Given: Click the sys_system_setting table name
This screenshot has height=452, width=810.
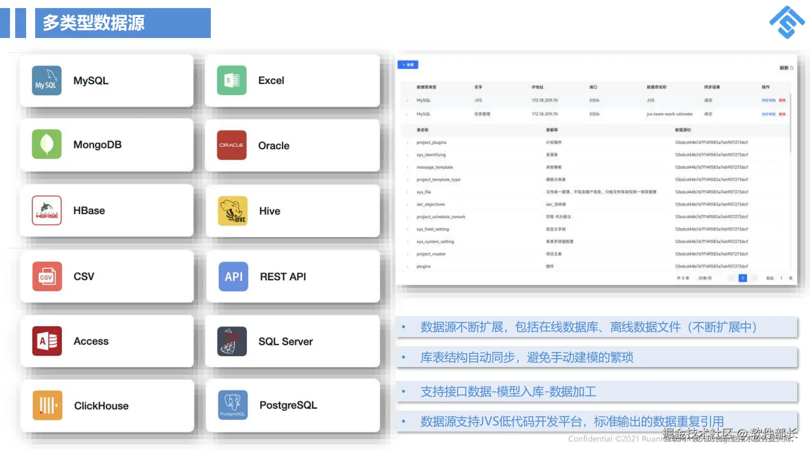Looking at the screenshot, I should point(435,242).
